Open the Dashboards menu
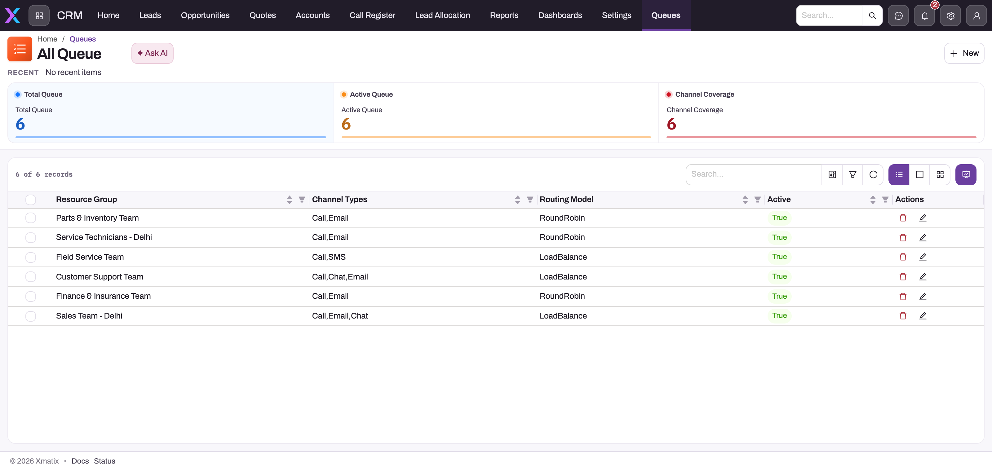This screenshot has width=992, height=471. point(560,15)
